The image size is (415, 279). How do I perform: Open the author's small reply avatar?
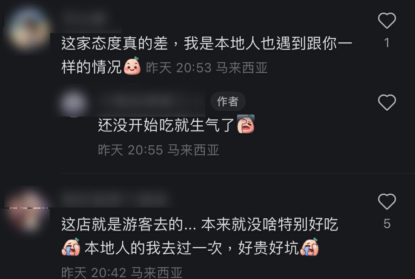[74, 103]
